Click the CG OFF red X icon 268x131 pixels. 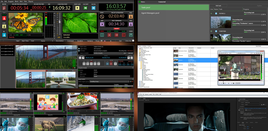pos(109,35)
